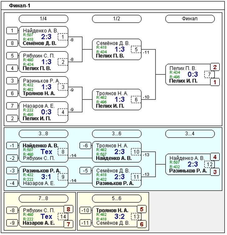Click loser slot box -8 beside Рябухин
This screenshot has width=227, height=235.
click(x=12, y=210)
